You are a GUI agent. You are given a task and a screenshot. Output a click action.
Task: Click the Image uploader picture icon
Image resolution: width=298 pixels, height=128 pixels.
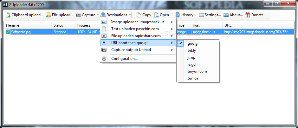pyautogui.click(x=104, y=22)
